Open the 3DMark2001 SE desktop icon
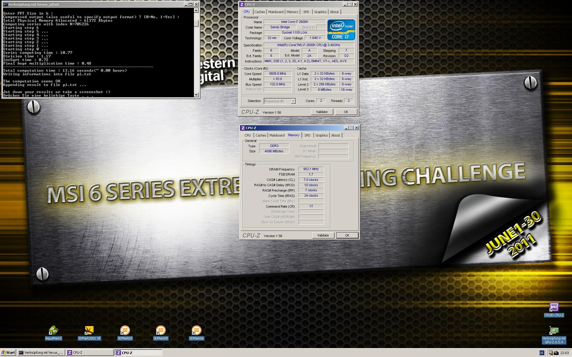Image resolution: width=572 pixels, height=357 pixels. tap(89, 333)
